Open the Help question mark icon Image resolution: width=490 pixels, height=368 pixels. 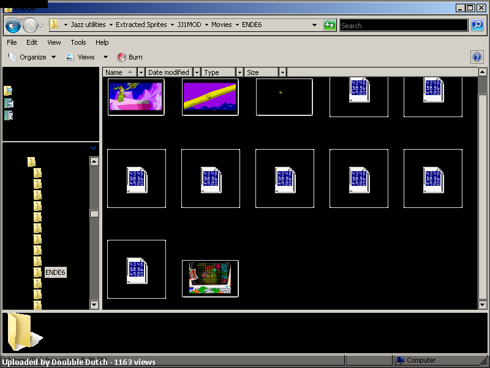(x=477, y=57)
